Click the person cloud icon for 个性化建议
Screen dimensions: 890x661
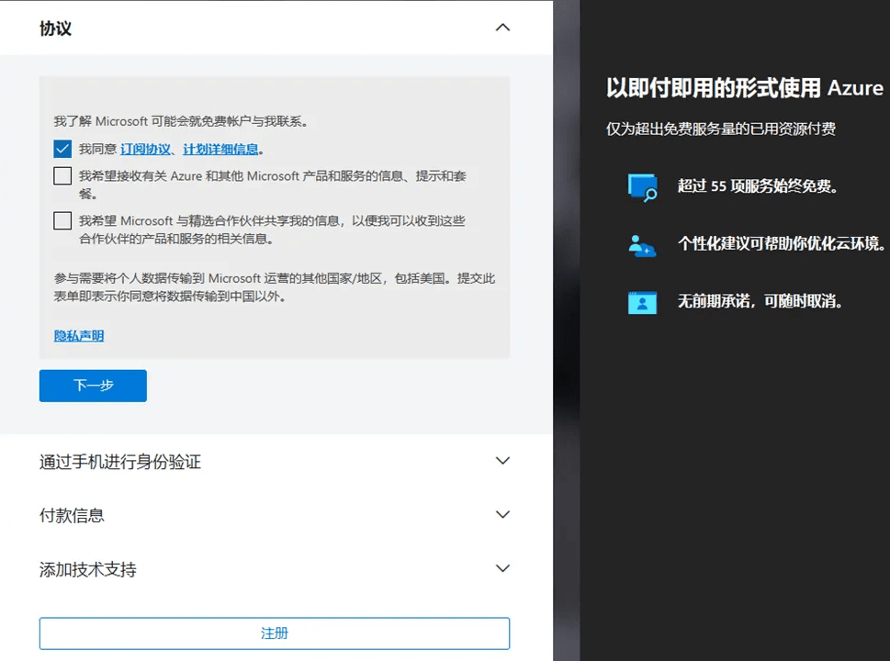[x=643, y=246]
